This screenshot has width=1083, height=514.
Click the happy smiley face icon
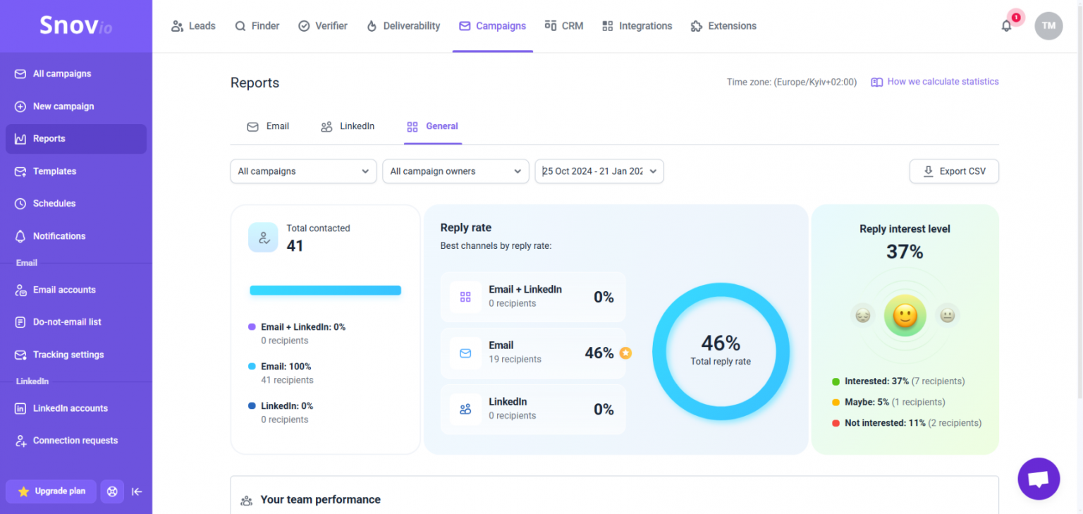click(x=905, y=316)
